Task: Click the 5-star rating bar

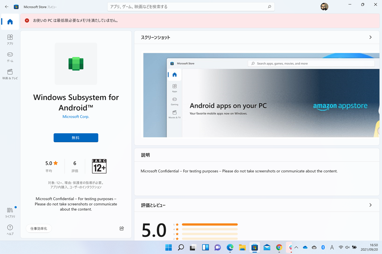Action: pos(210,224)
